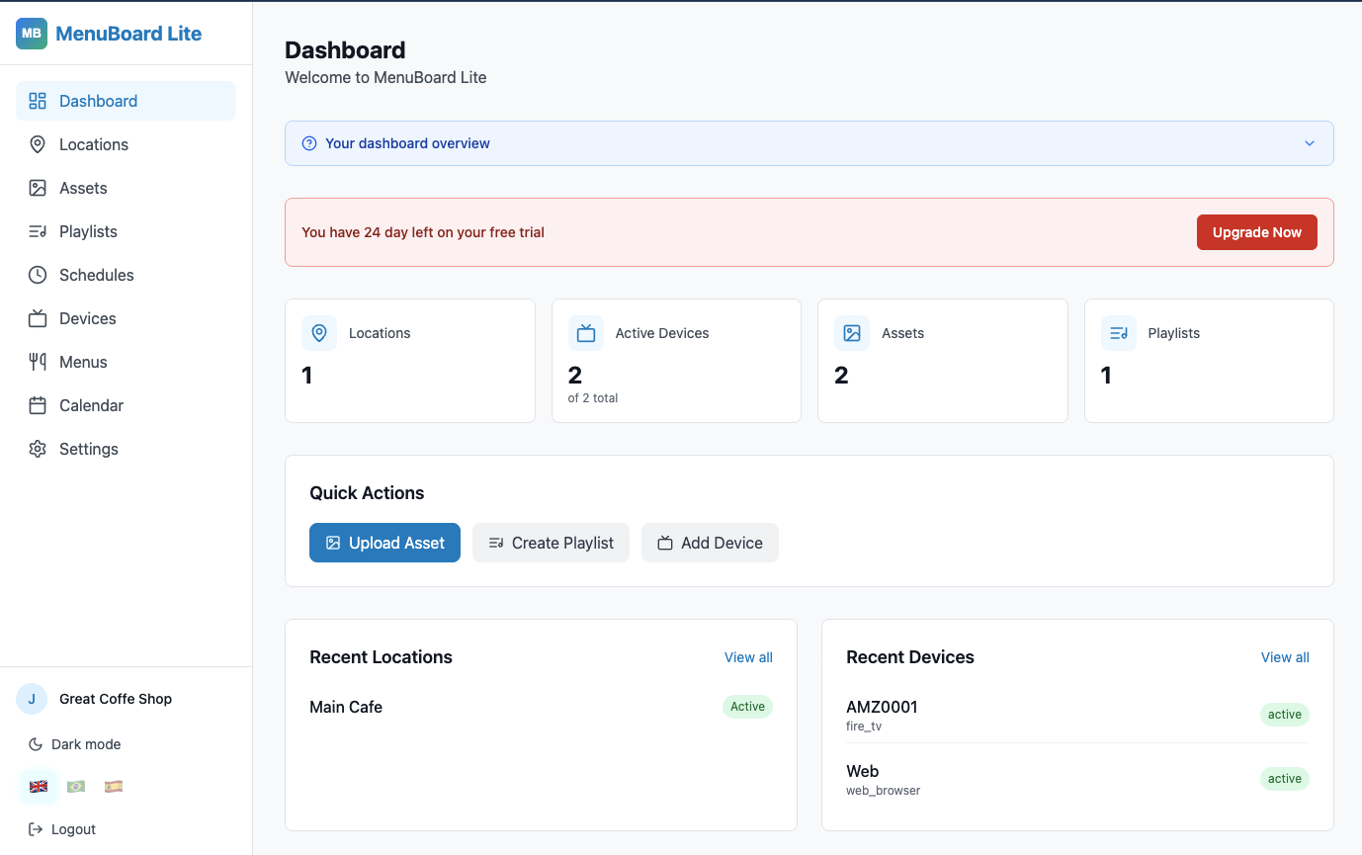Image resolution: width=1362 pixels, height=855 pixels.
Task: Open the Devices menu item
Action: pyautogui.click(x=126, y=318)
